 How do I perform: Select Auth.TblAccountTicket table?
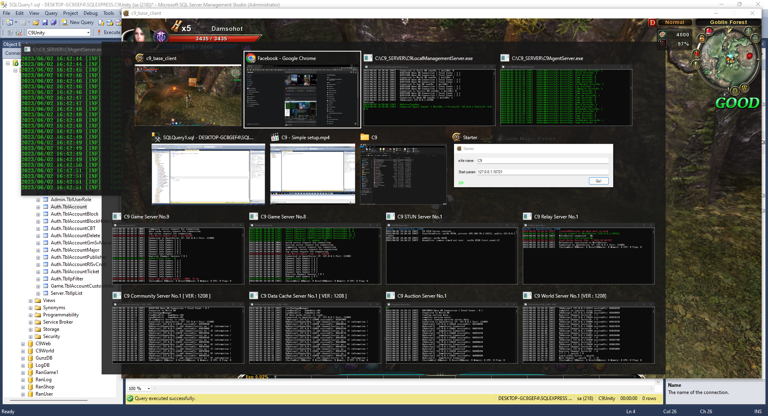point(75,272)
